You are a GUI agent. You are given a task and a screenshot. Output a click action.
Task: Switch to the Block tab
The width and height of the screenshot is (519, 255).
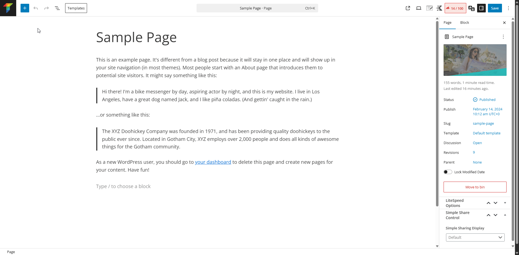[x=464, y=23]
